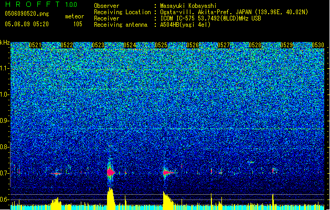Click the 1.0 kHz axis label
Screen dimensions: 330x210
pyautogui.click(x=4, y=94)
